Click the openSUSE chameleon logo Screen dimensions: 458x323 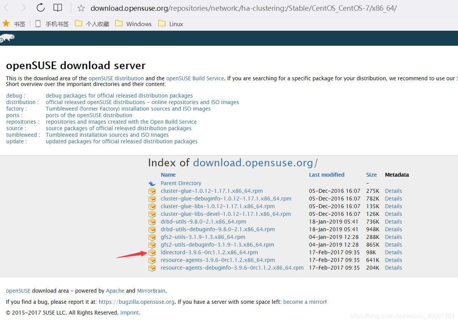7,38
